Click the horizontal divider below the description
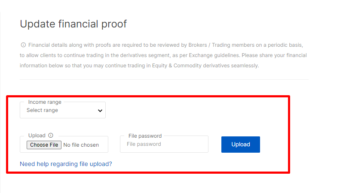Screen dimensions: 343x193 point(164,80)
